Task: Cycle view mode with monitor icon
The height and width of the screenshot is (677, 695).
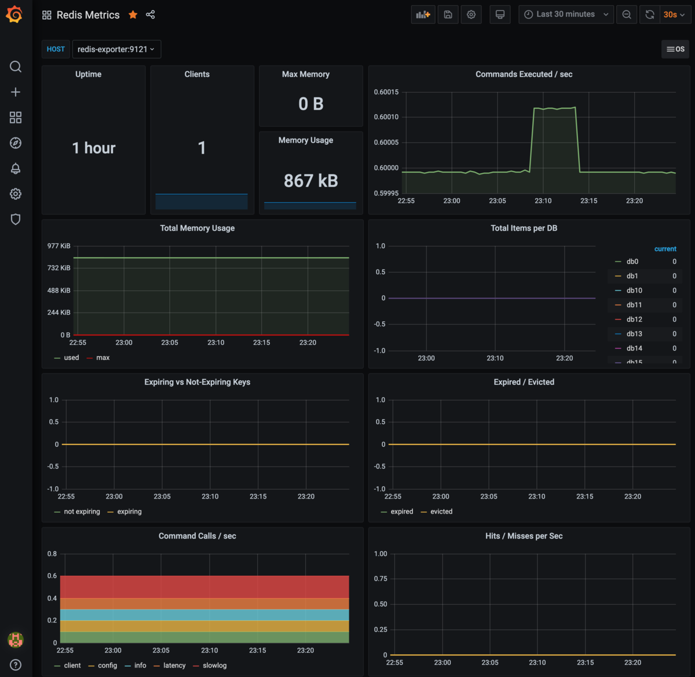Action: click(x=500, y=14)
